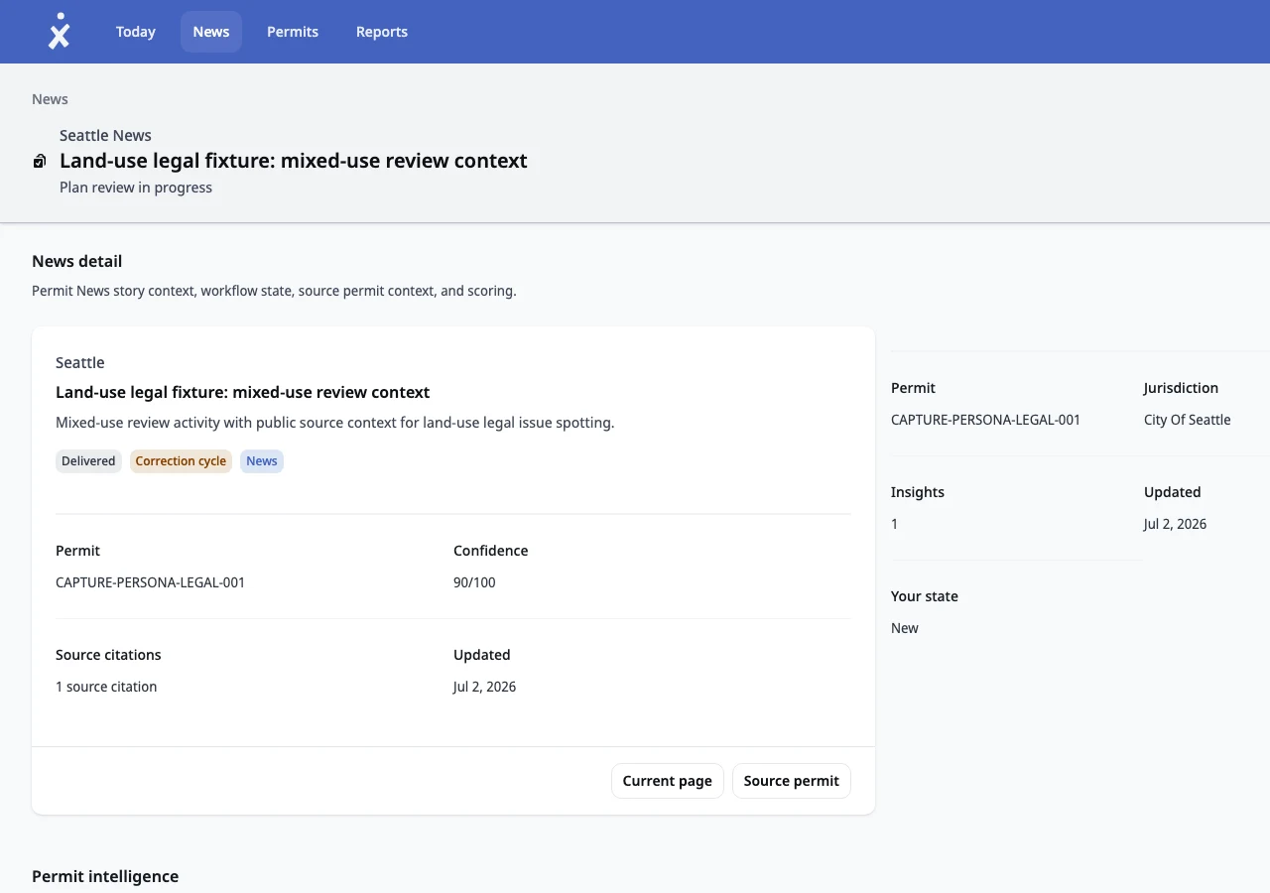Go to the Permits tab
Image resolution: width=1270 pixels, height=893 pixels.
tap(293, 32)
